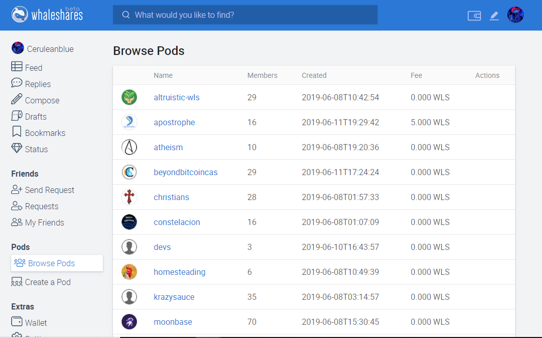Open the wallet icon in header
542x338 pixels.
(474, 16)
